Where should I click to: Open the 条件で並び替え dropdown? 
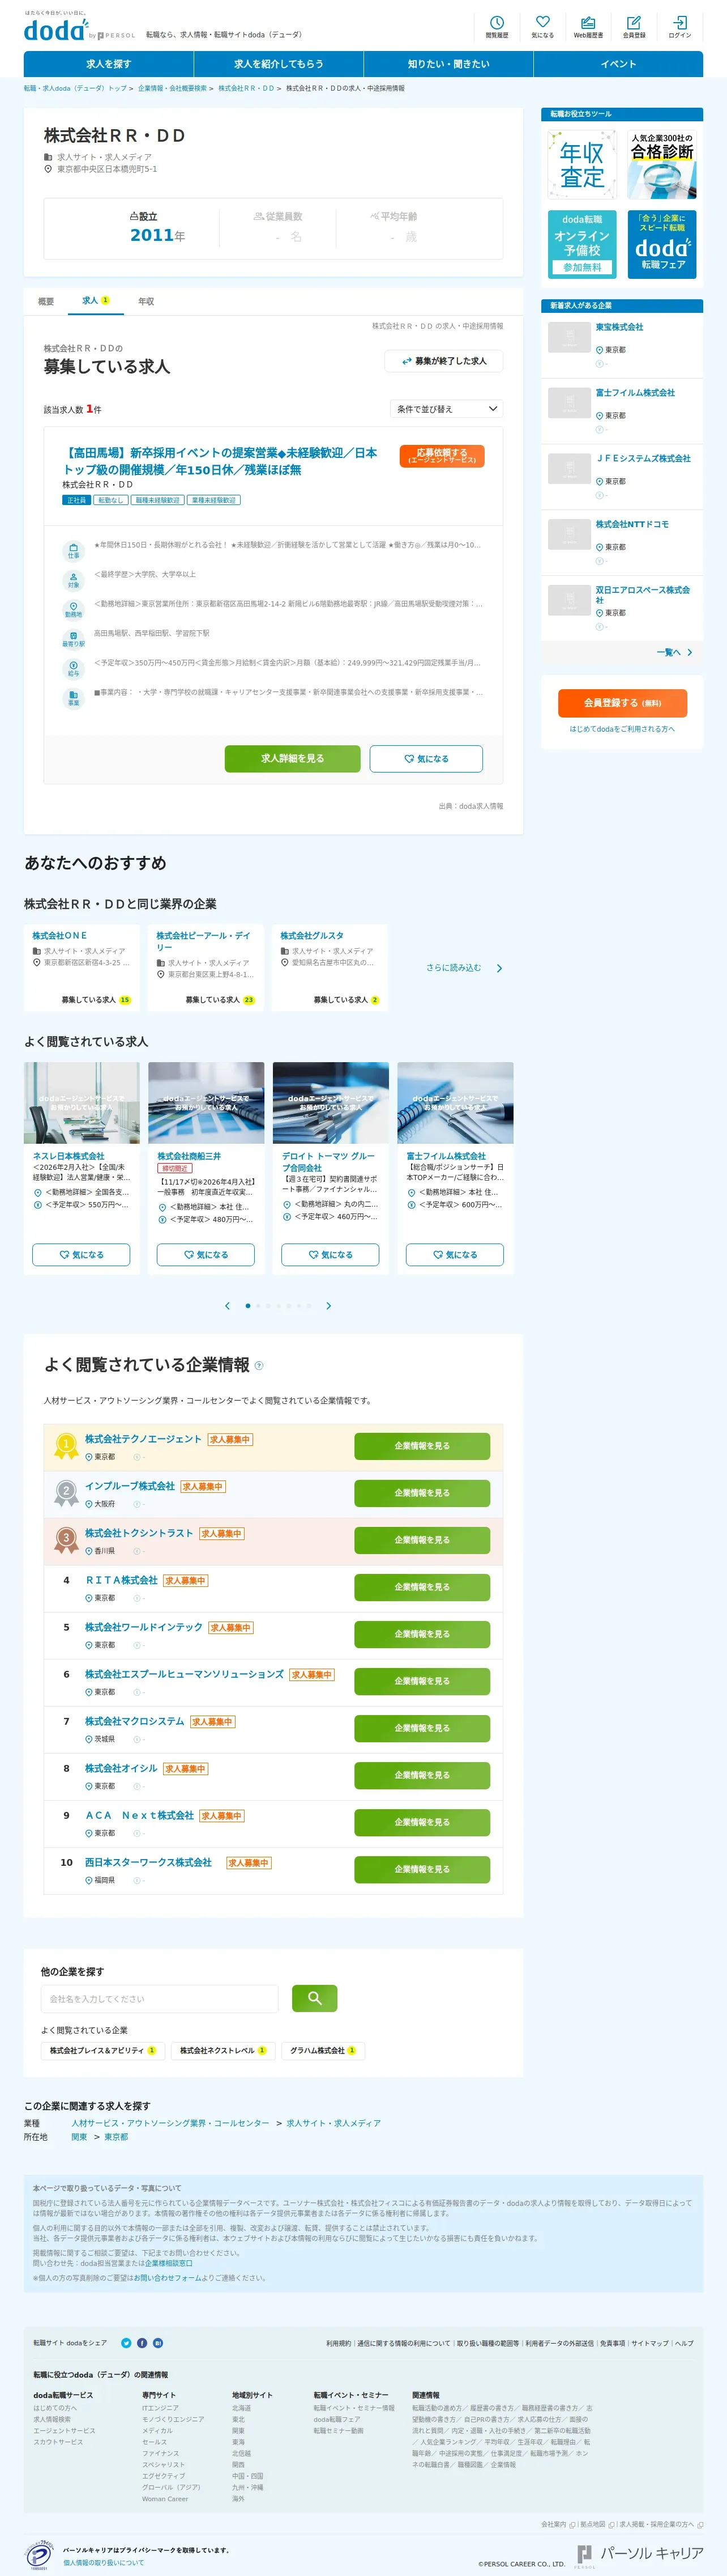coord(446,409)
